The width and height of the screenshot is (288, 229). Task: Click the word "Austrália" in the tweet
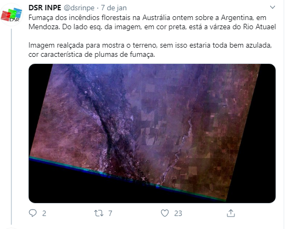tap(156, 18)
